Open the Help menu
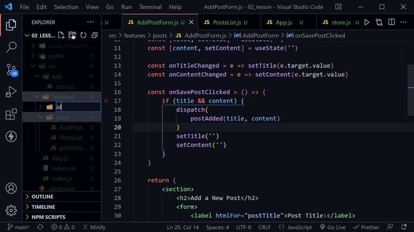 tap(175, 7)
